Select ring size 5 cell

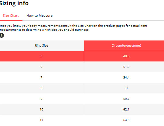pyautogui.click(x=42, y=56)
